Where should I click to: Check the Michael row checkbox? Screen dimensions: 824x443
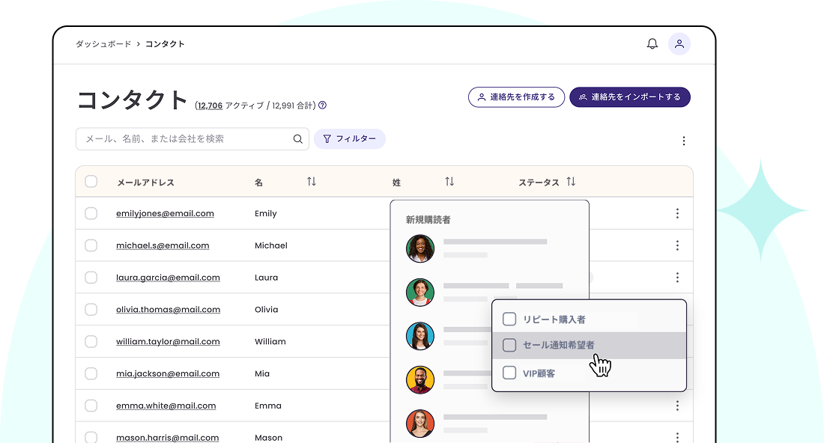coord(91,245)
